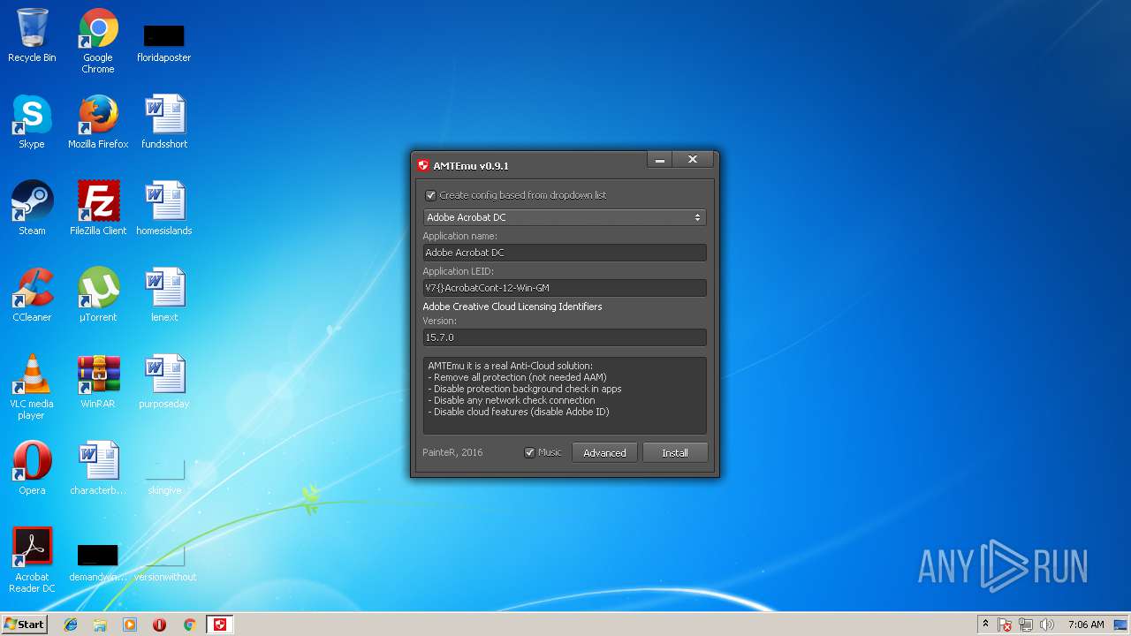Viewport: 1131px width, 636px height.
Task: Switch to the AMTEmu taskbar button
Action: click(220, 625)
